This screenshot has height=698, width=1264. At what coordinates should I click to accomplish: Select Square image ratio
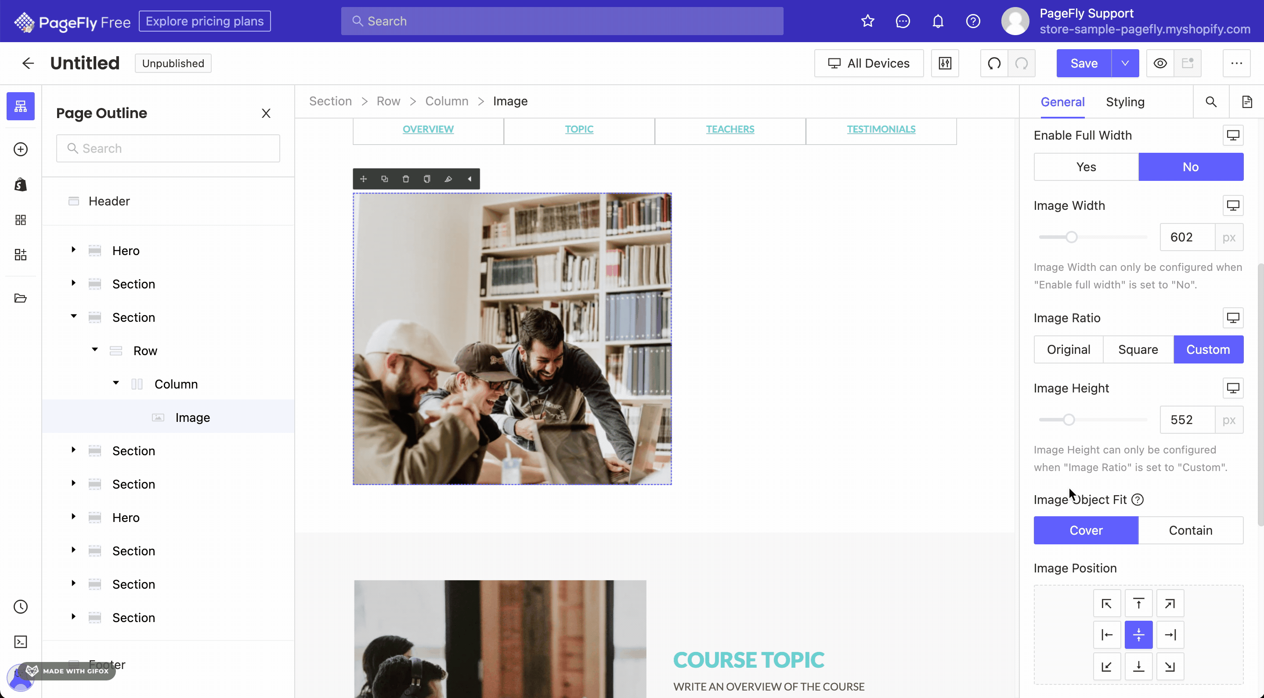[1138, 349]
